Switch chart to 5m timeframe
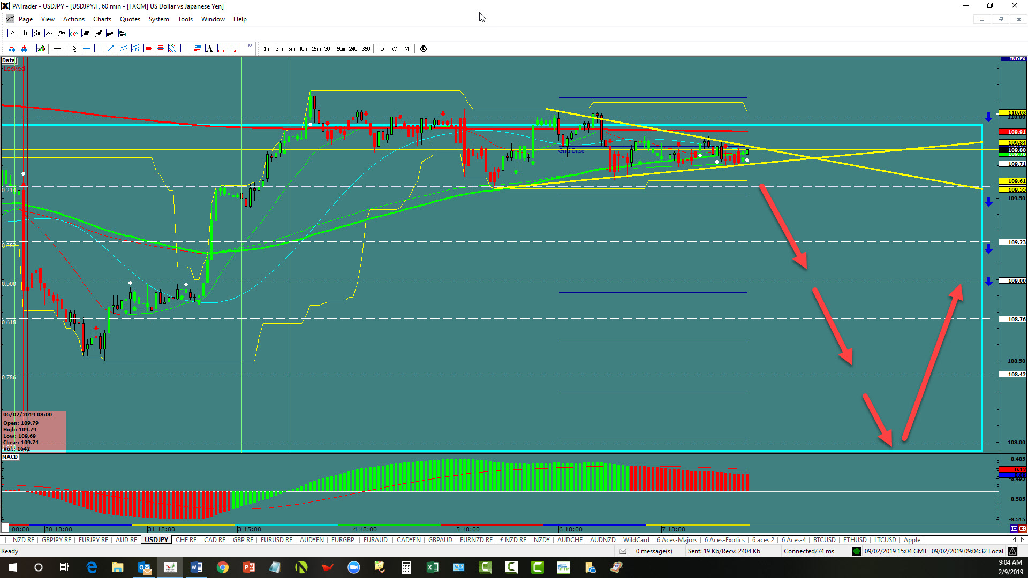This screenshot has width=1028, height=578. pyautogui.click(x=291, y=49)
